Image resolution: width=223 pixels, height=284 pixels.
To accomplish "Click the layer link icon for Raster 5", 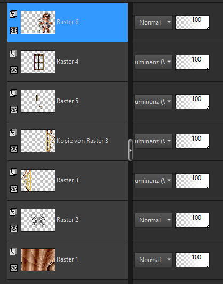I will 13,93.
